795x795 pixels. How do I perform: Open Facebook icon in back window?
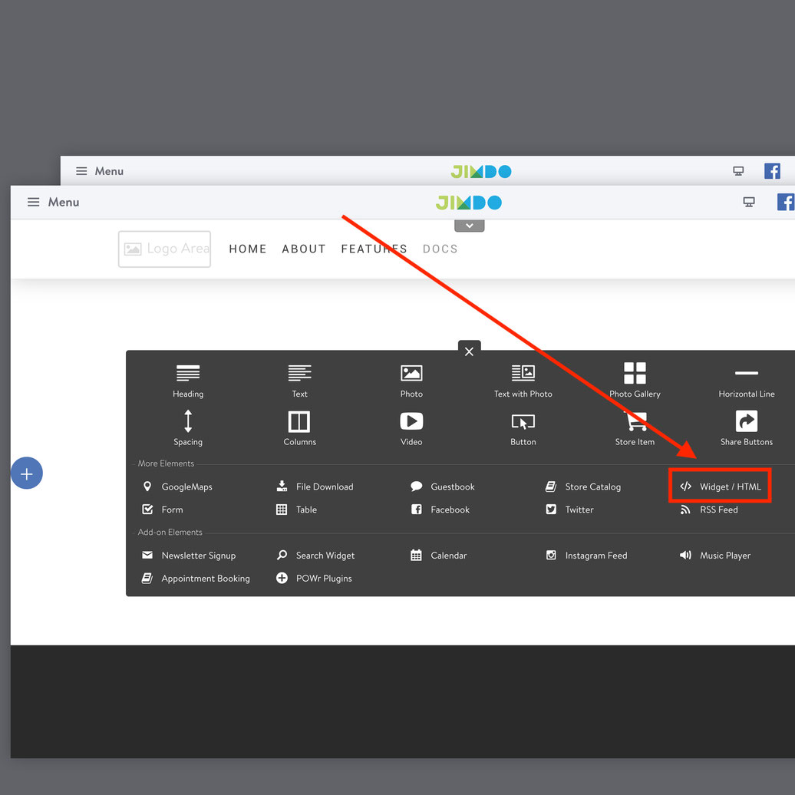(772, 171)
